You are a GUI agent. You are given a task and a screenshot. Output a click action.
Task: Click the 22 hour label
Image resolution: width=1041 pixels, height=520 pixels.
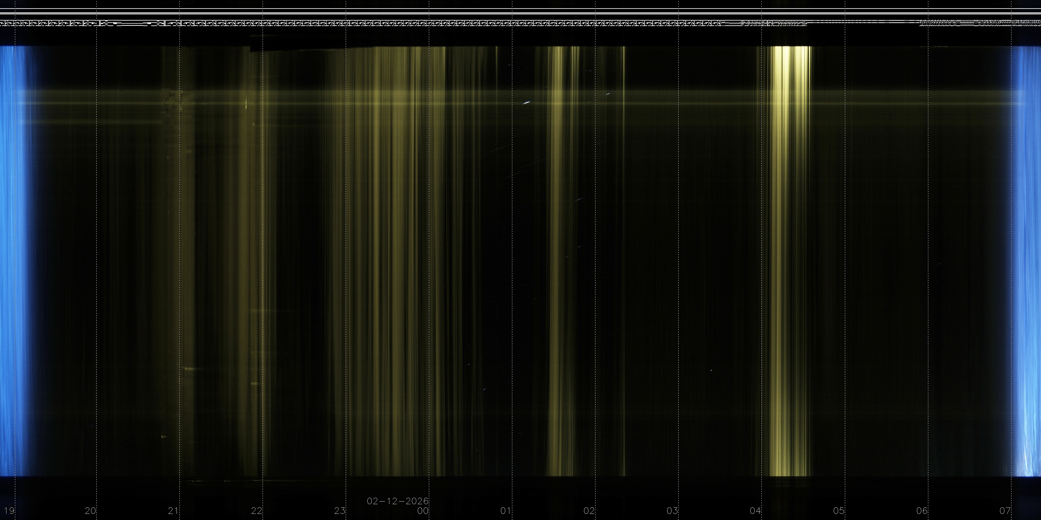click(x=257, y=511)
